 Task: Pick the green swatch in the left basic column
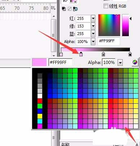click(40, 106)
